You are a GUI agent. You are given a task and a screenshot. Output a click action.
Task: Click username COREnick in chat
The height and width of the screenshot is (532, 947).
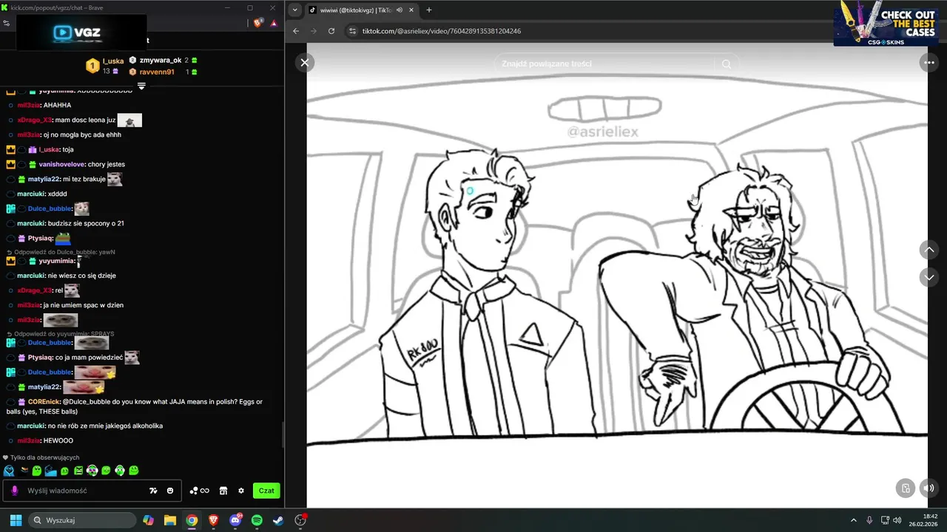[x=44, y=402]
